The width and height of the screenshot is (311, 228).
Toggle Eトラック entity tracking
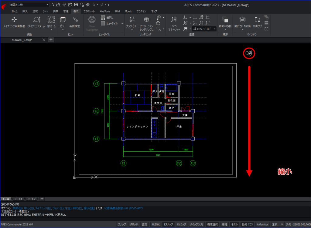point(182,224)
